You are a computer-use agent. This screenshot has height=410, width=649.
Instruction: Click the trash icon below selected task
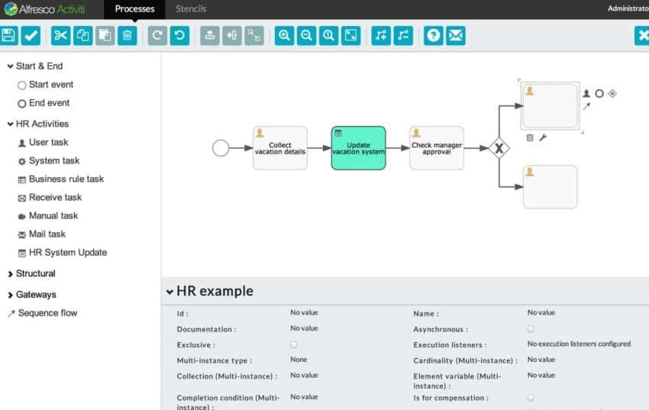(x=530, y=137)
